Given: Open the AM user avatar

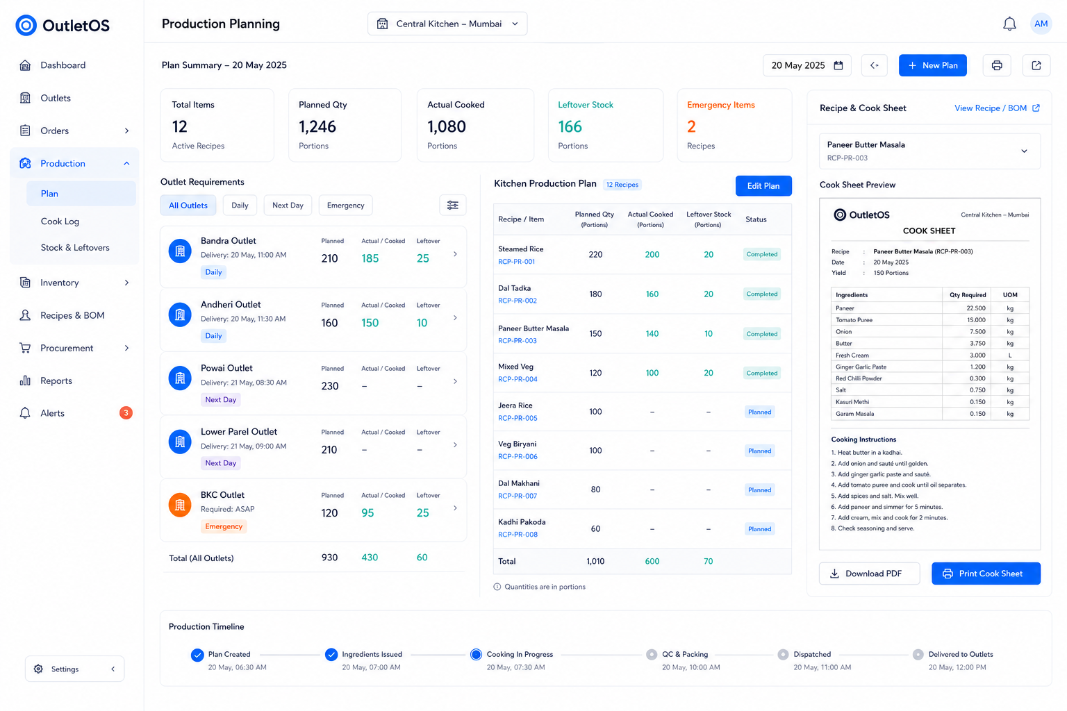Looking at the screenshot, I should coord(1041,24).
